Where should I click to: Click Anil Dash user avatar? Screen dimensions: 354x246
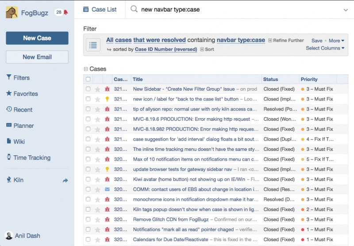[x=9, y=236]
